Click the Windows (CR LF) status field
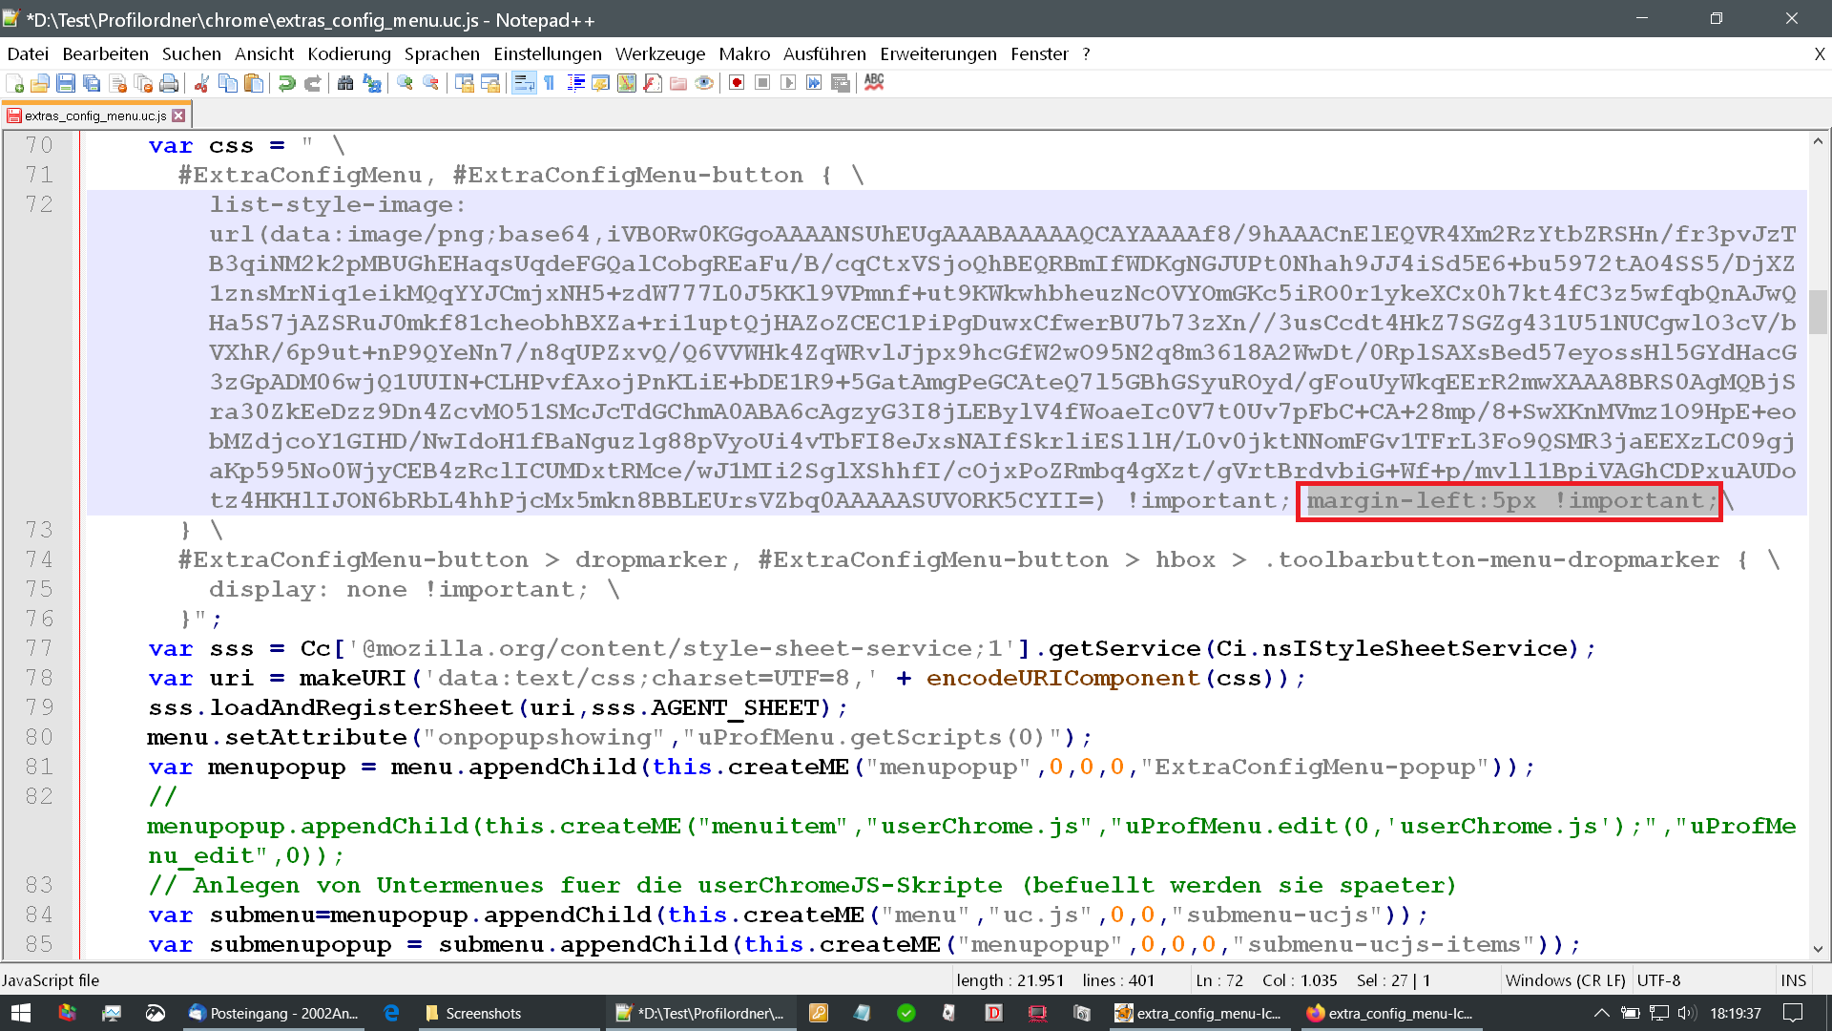1832x1031 pixels. 1565,980
